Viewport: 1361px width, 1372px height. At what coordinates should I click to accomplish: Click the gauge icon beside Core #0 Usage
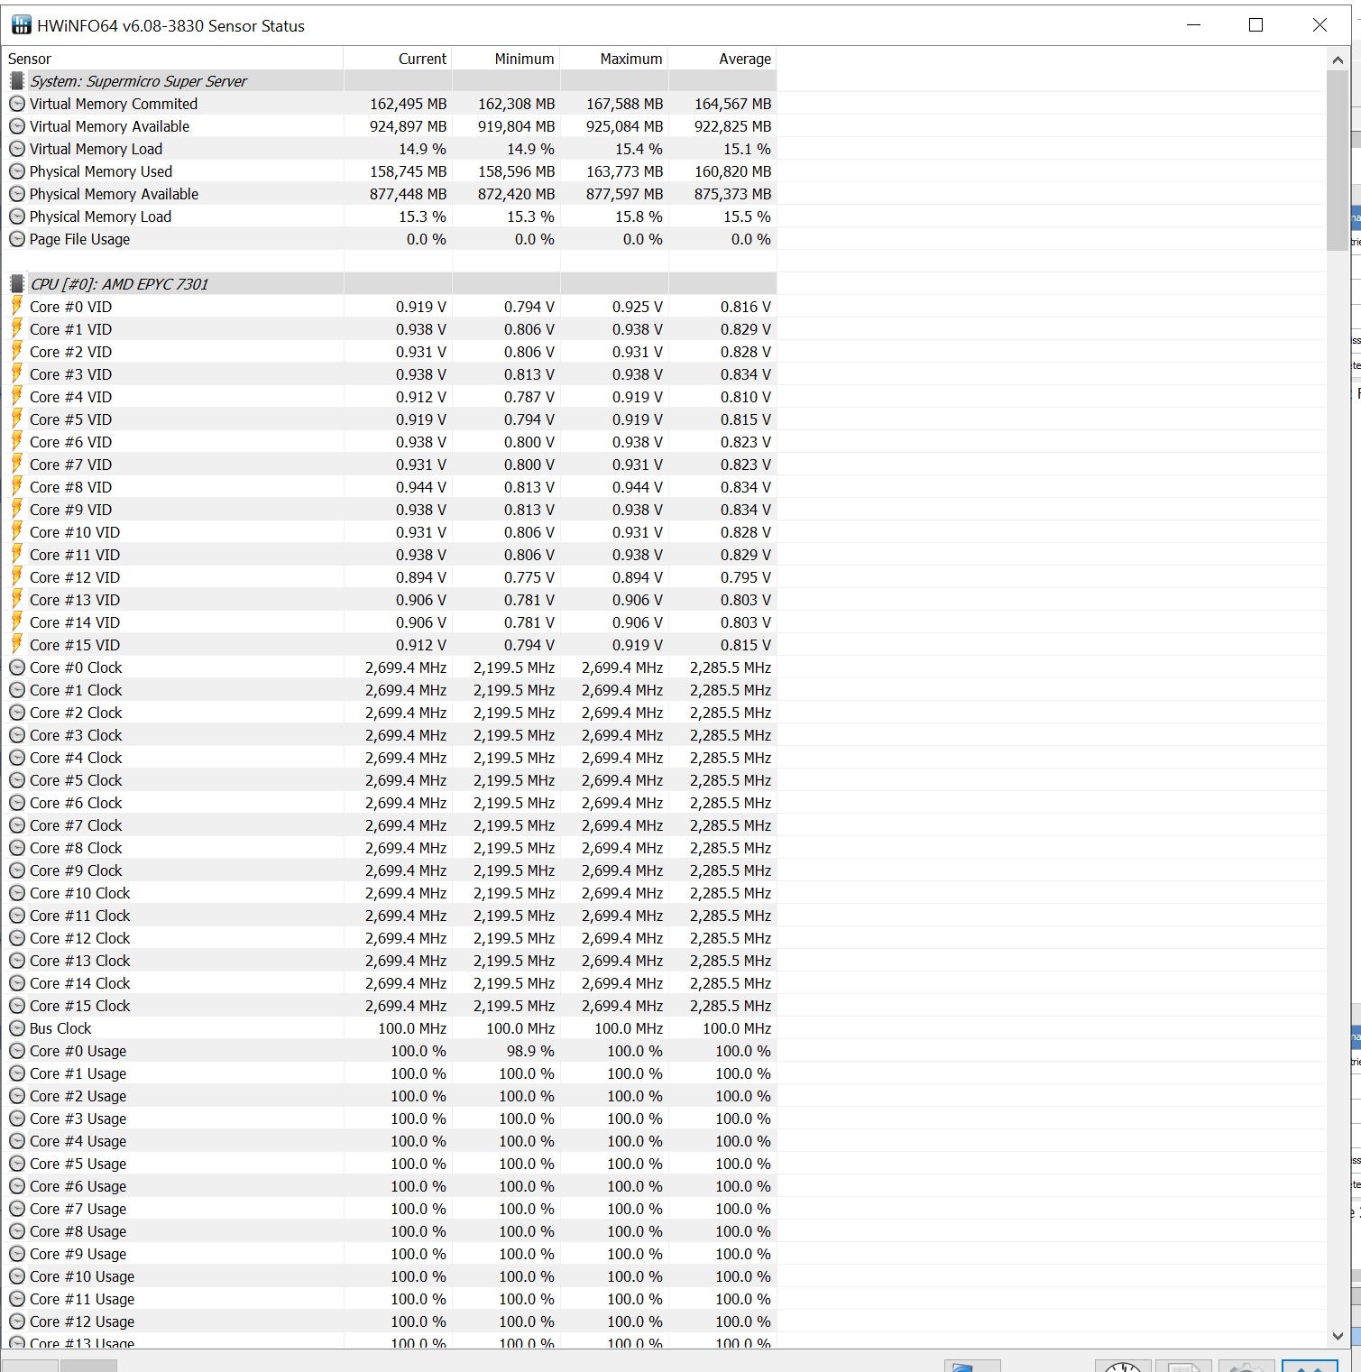(x=17, y=1051)
